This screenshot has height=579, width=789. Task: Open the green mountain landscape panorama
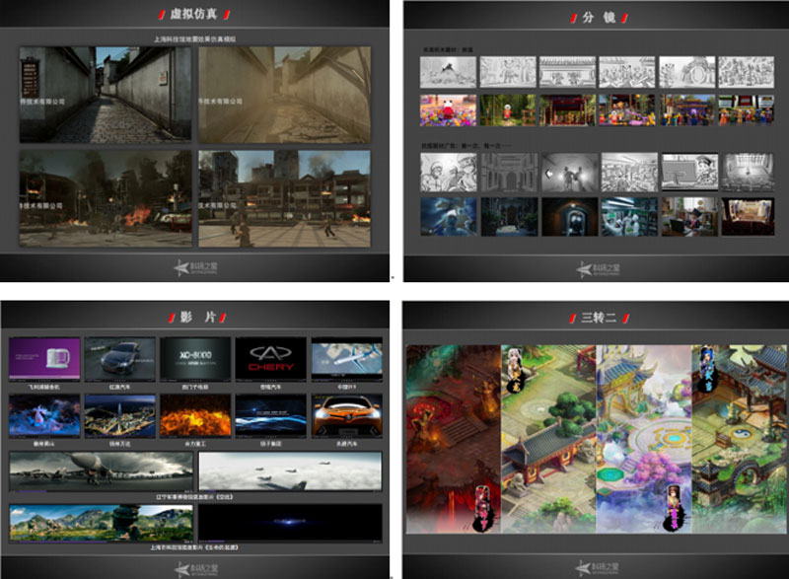[x=102, y=522]
